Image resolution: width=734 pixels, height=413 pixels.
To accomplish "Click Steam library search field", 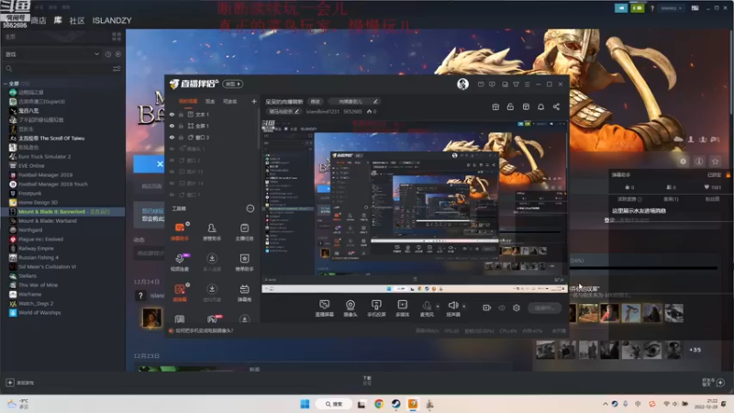I will (x=56, y=69).
